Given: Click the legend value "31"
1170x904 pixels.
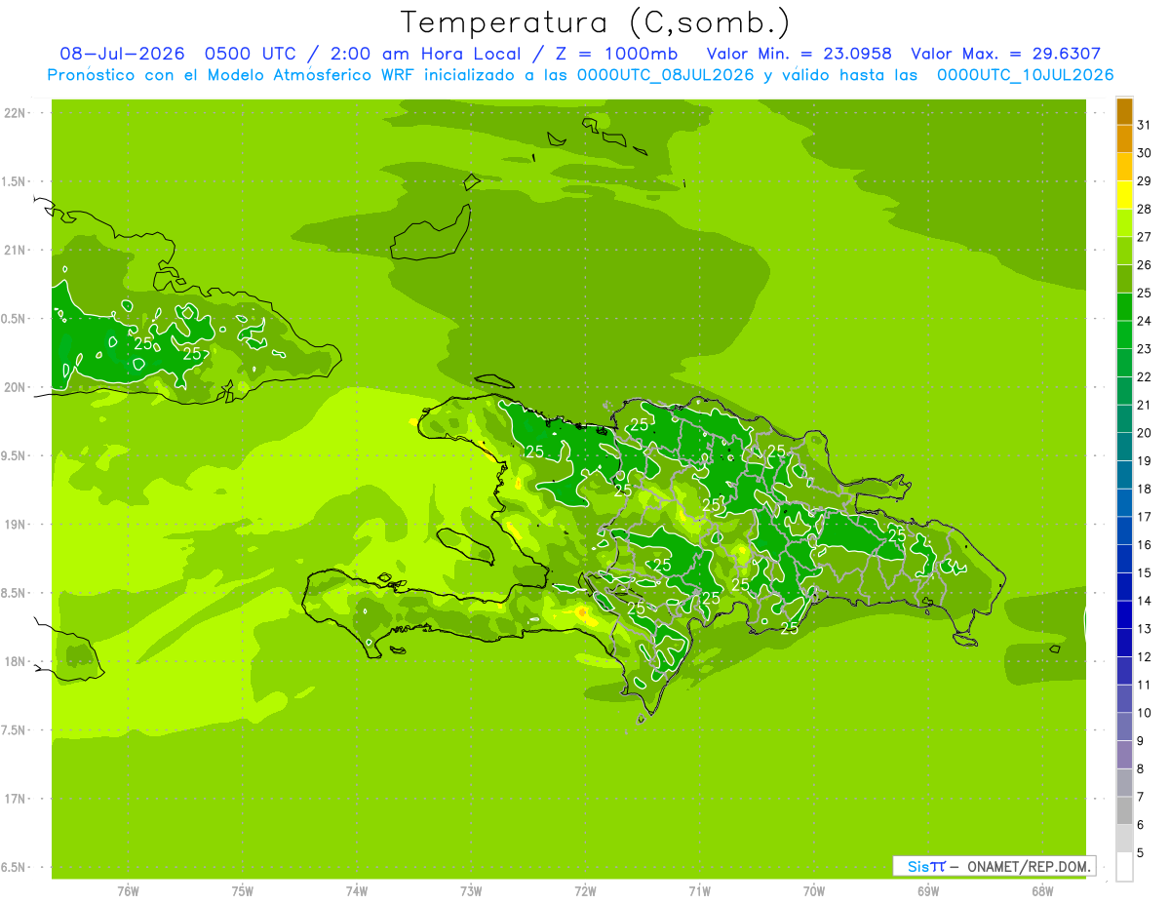Looking at the screenshot, I should click(1144, 126).
